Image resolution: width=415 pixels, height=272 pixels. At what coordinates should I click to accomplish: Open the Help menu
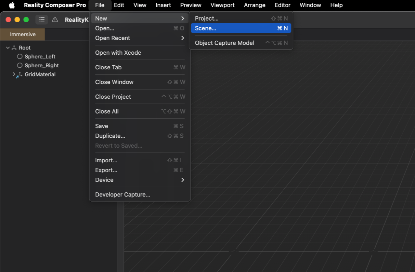(337, 5)
